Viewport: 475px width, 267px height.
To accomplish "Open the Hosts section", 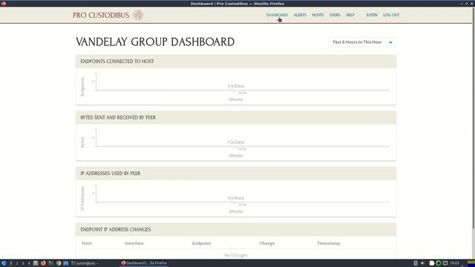I will (318, 15).
